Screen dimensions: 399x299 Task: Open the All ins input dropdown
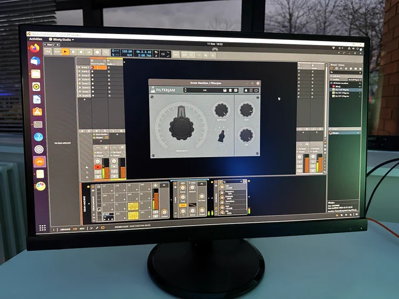pyautogui.click(x=101, y=152)
